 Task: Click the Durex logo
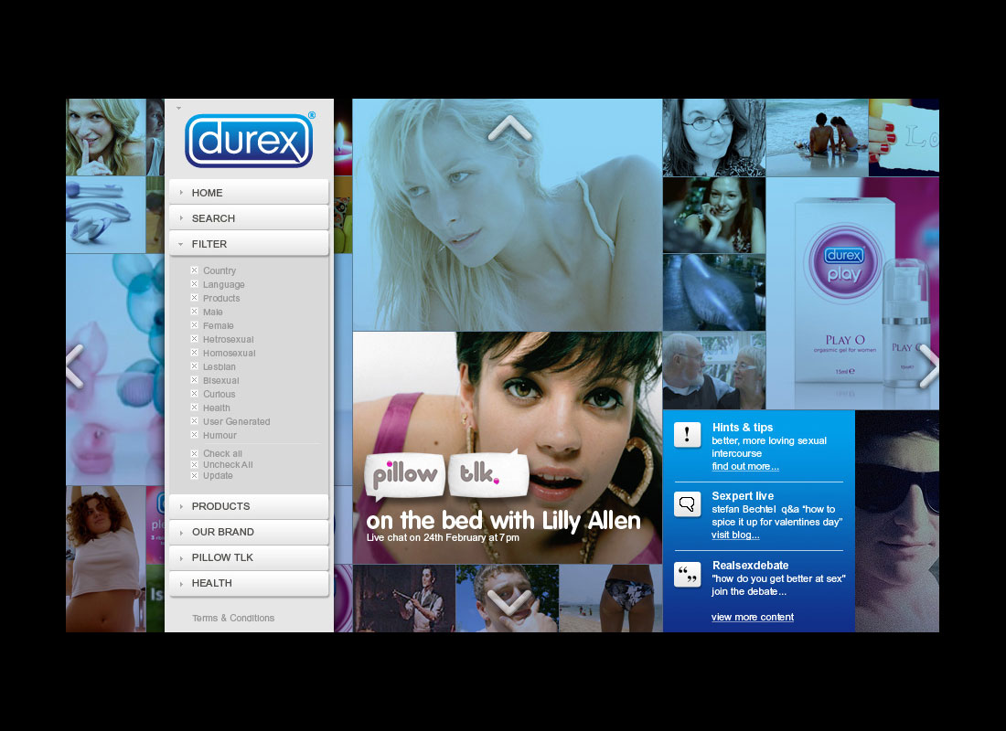(x=249, y=140)
